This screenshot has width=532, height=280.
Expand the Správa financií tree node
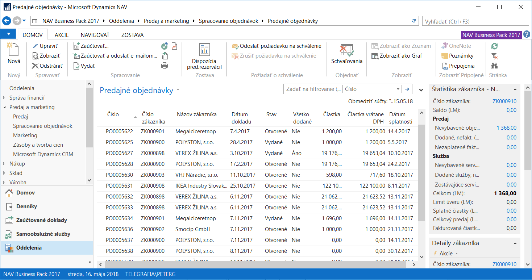pos(4,98)
